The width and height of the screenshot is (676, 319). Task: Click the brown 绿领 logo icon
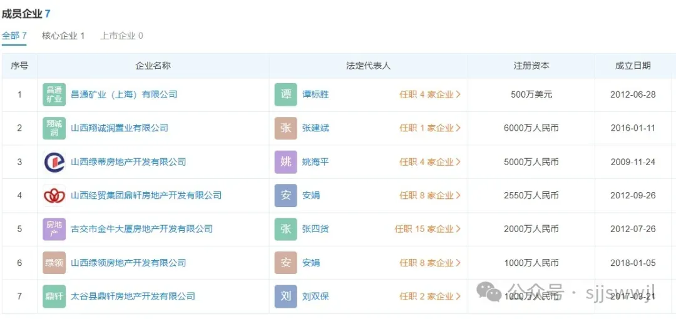point(54,263)
